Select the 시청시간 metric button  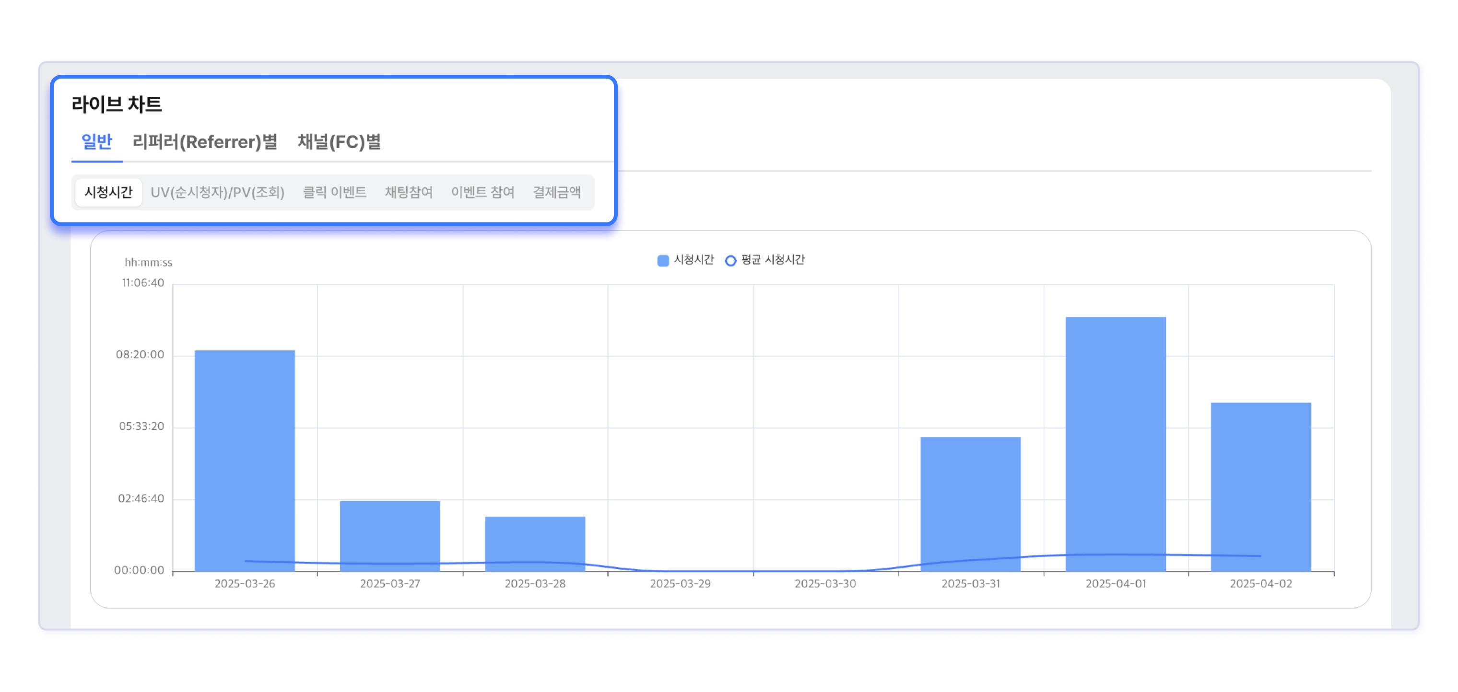click(108, 192)
